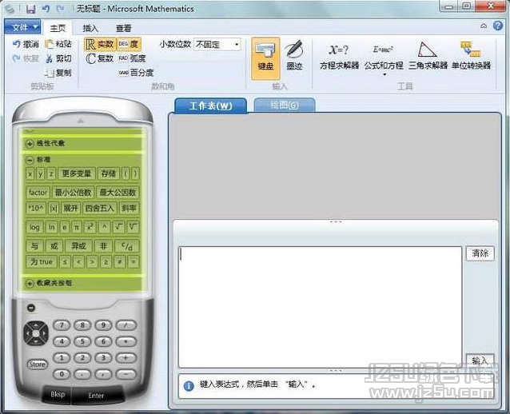Open the 文件 menu dropdown
This screenshot has height=414, width=510.
click(x=22, y=27)
